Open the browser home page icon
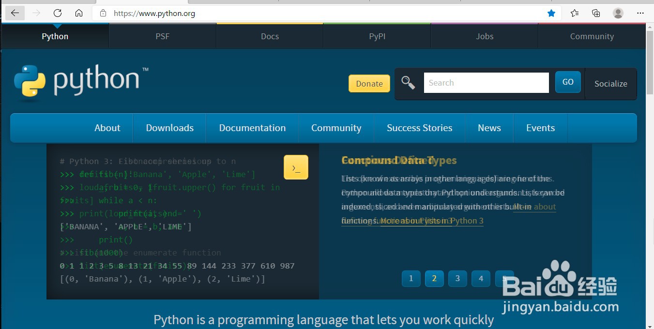Image resolution: width=654 pixels, height=329 pixels. 79,13
